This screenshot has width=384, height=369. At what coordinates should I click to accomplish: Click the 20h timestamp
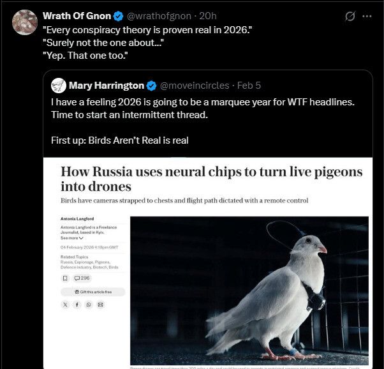[x=209, y=16]
